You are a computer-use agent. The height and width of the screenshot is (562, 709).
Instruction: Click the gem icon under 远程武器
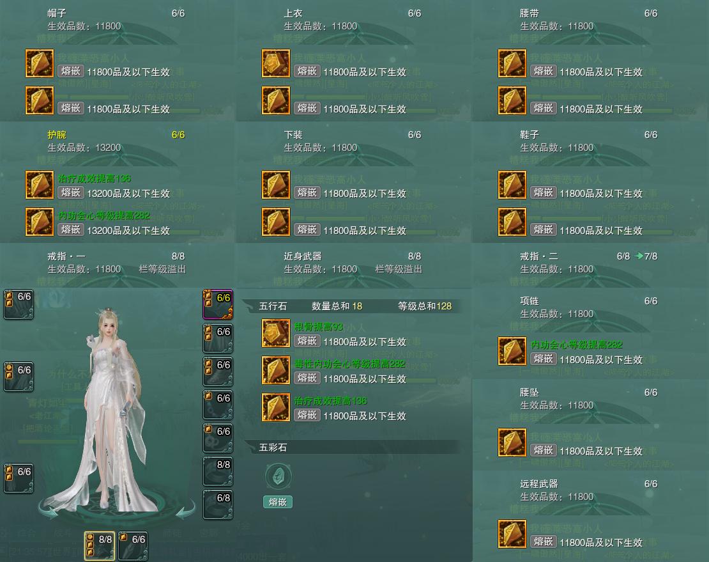tap(512, 534)
